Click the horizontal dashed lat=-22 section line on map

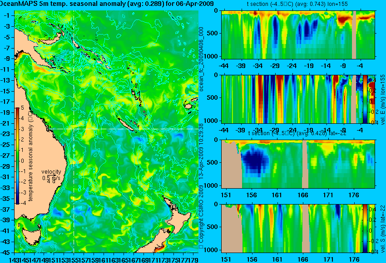click(x=123, y=129)
